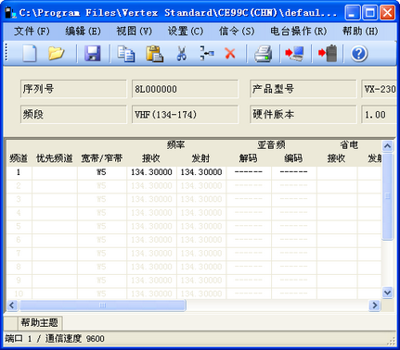Save using the floppy disk icon
Image resolution: width=400 pixels, height=350 pixels.
click(93, 54)
